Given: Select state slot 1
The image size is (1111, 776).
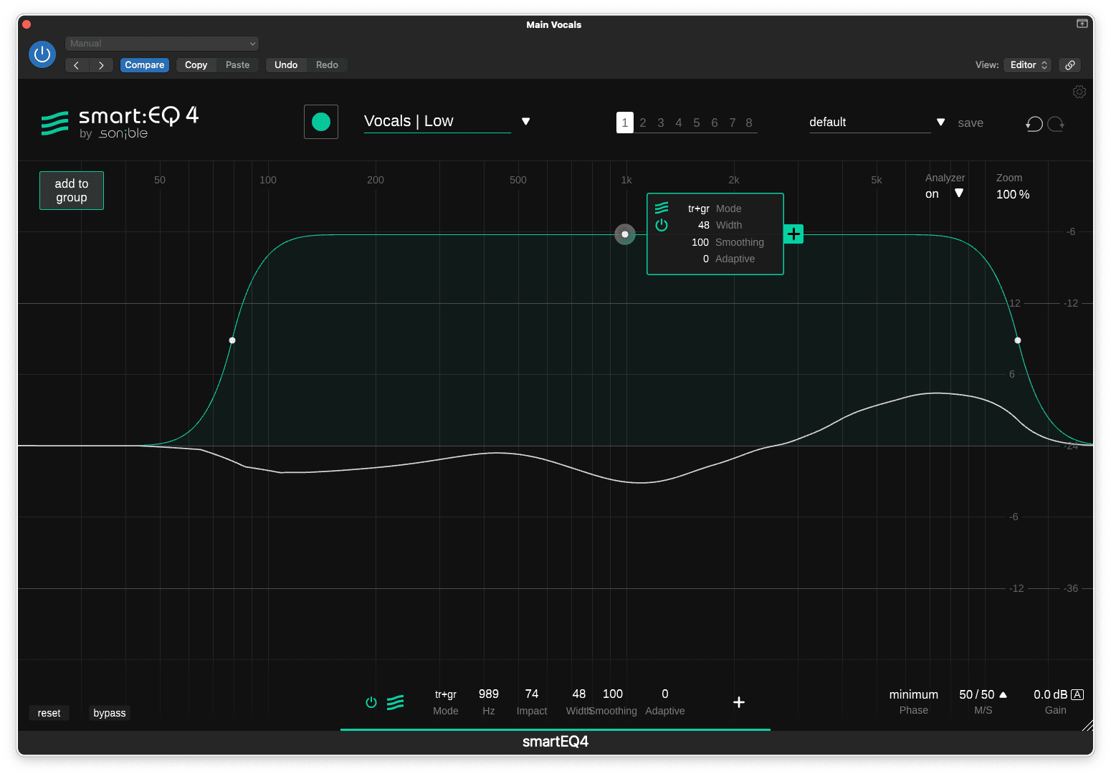Looking at the screenshot, I should tap(625, 123).
